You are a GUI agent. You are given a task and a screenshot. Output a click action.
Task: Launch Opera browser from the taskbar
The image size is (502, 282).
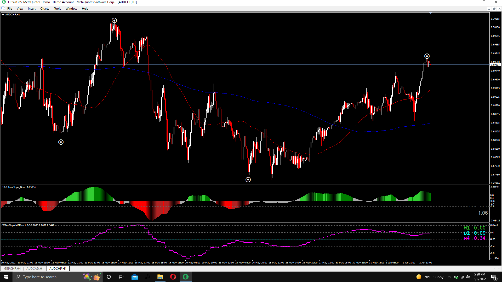[173, 277]
